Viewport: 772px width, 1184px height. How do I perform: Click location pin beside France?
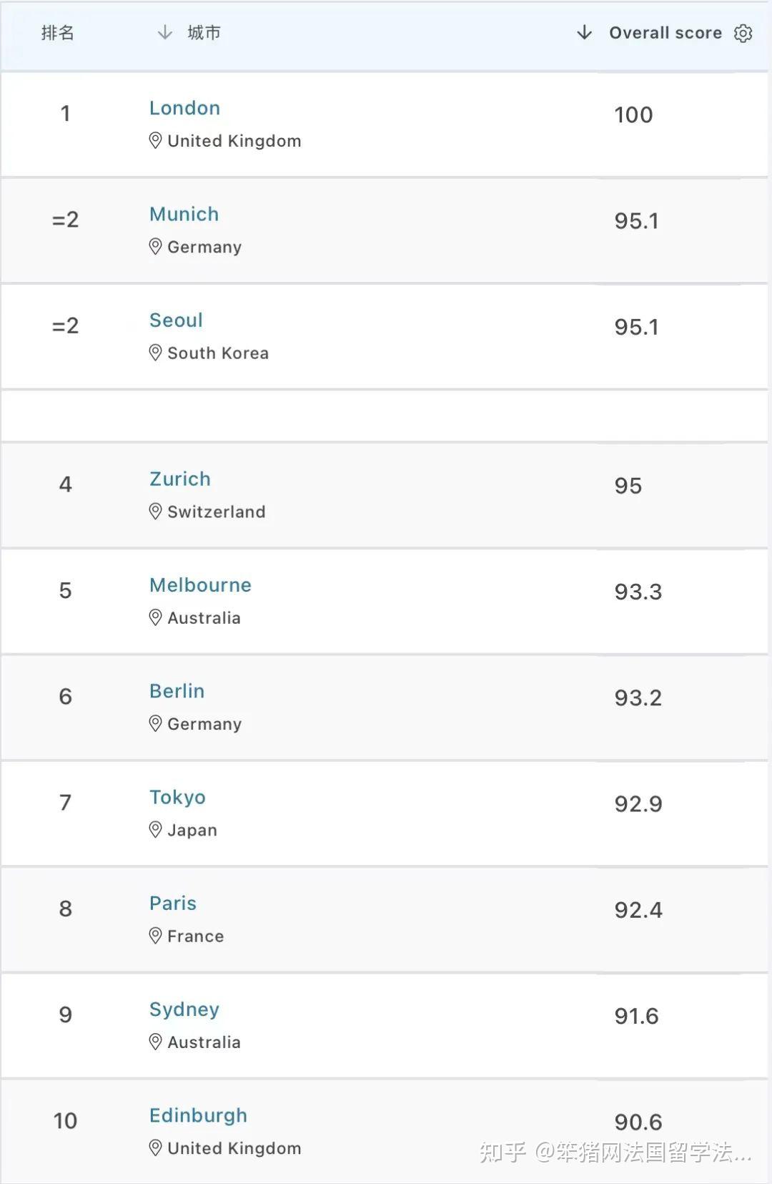[155, 936]
